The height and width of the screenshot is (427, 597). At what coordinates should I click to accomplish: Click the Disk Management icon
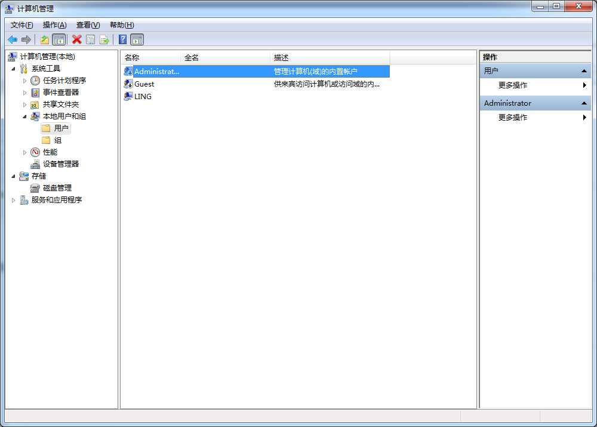pos(35,188)
